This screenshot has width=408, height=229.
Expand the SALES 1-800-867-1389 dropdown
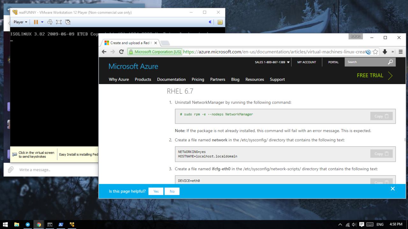[x=272, y=62]
